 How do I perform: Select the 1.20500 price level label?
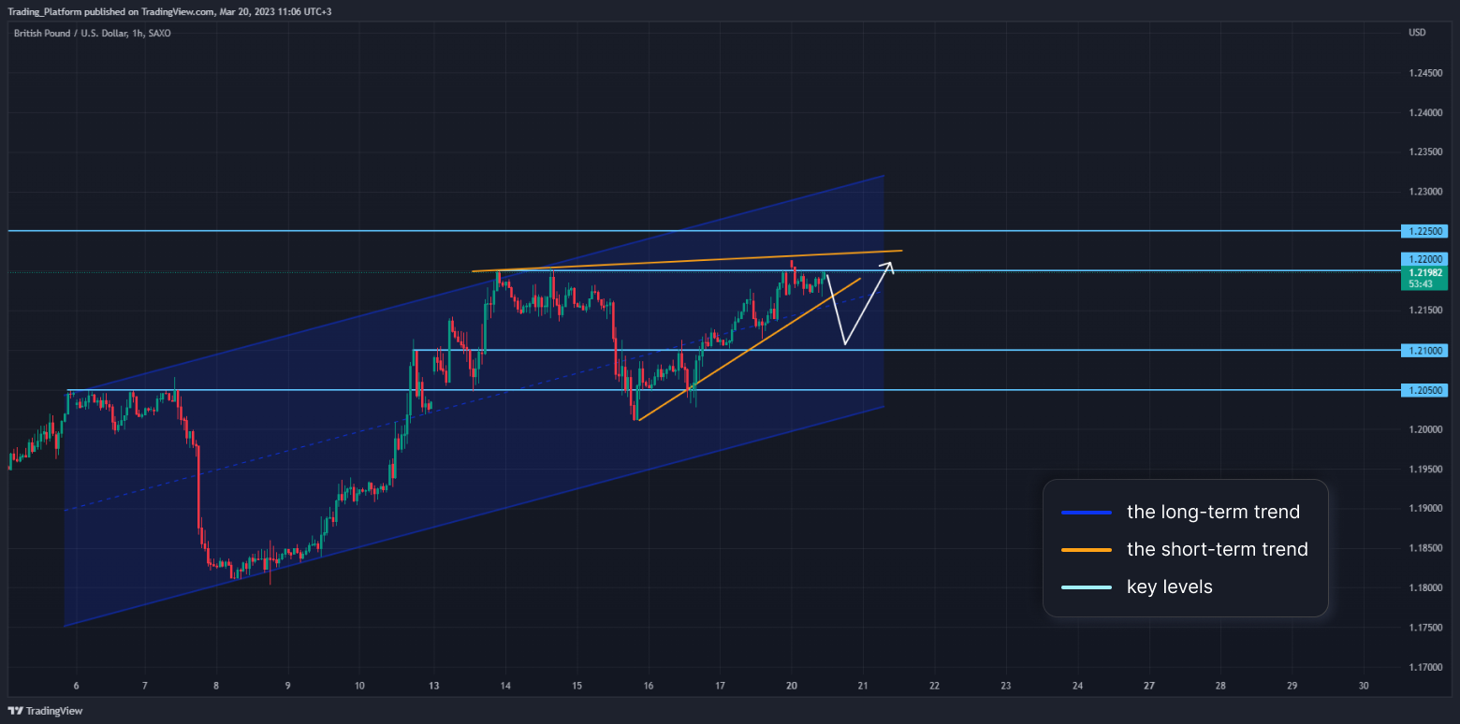1424,390
